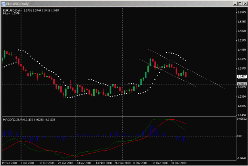
Task: Click the 1.6875 price axis label
Action: (x=242, y=12)
